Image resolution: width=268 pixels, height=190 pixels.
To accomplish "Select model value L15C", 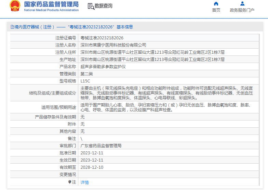I will click(85, 81).
